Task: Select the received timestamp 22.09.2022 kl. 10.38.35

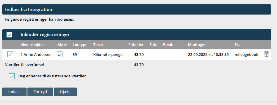Action: [x=208, y=55]
